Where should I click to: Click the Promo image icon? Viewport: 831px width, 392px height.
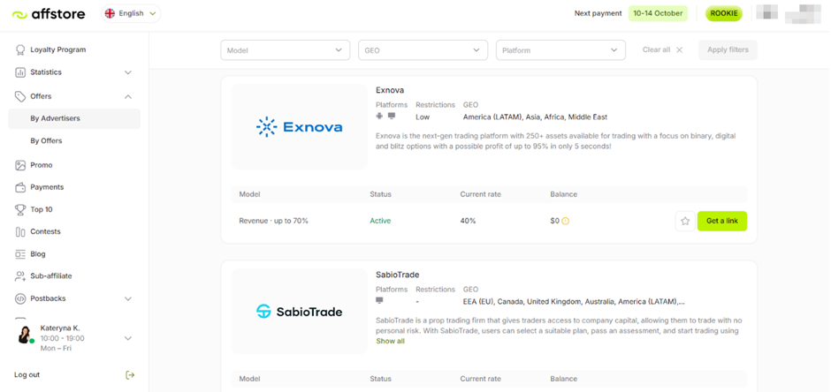point(20,165)
